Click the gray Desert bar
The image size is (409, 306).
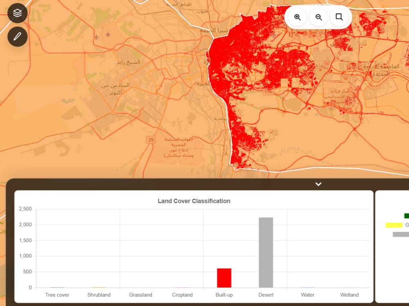[266, 253]
